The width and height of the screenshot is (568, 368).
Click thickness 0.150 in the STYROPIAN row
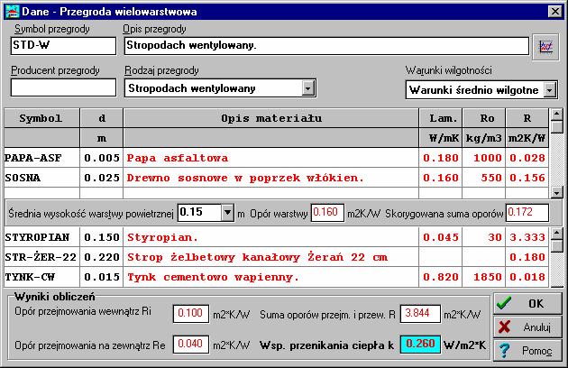[x=101, y=237]
